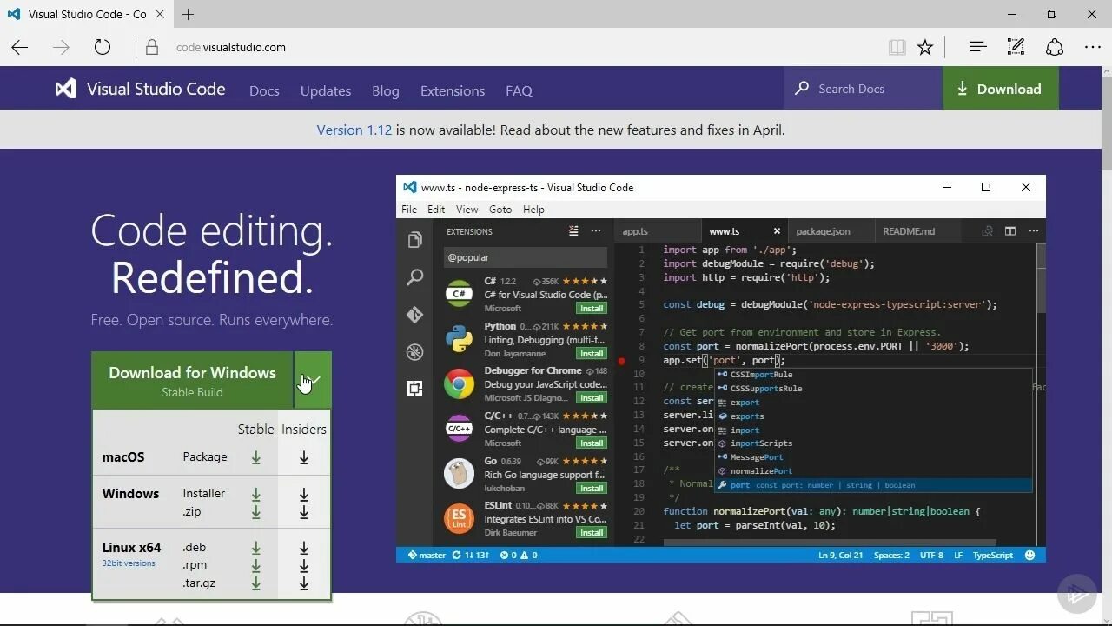Go back with the browser back arrow
This screenshot has width=1112, height=626.
20,47
